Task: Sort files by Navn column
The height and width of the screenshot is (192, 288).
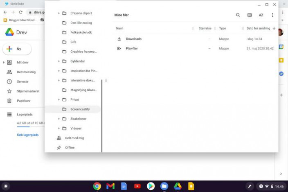Action: [119, 28]
